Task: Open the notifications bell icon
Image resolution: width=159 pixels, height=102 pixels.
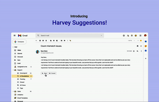Action: tap(132, 35)
